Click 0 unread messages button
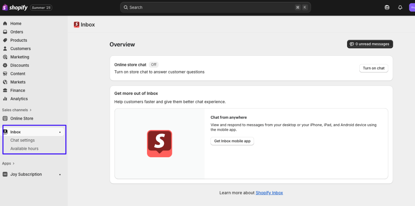This screenshot has width=415, height=206. pyautogui.click(x=370, y=44)
